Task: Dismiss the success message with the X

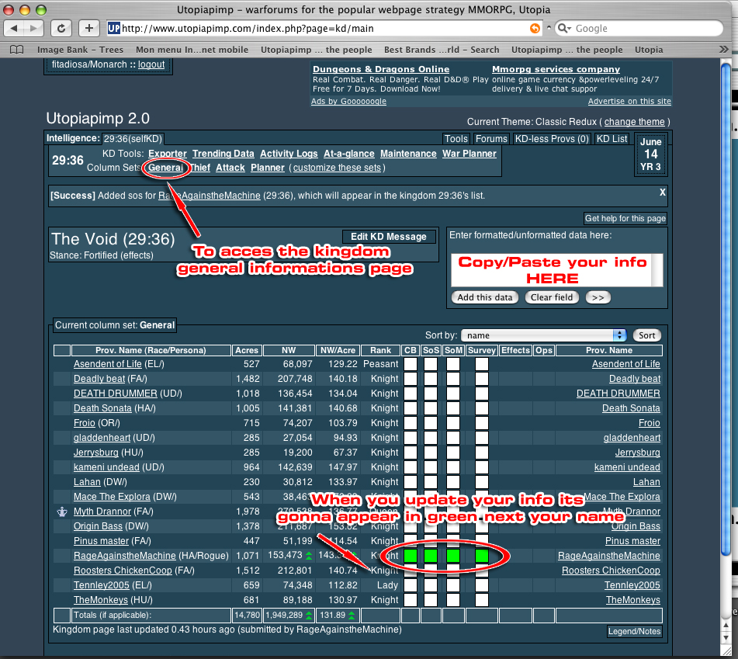Action: coord(663,192)
